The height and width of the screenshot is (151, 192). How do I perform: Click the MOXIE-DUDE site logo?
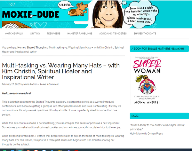[x=30, y=14]
